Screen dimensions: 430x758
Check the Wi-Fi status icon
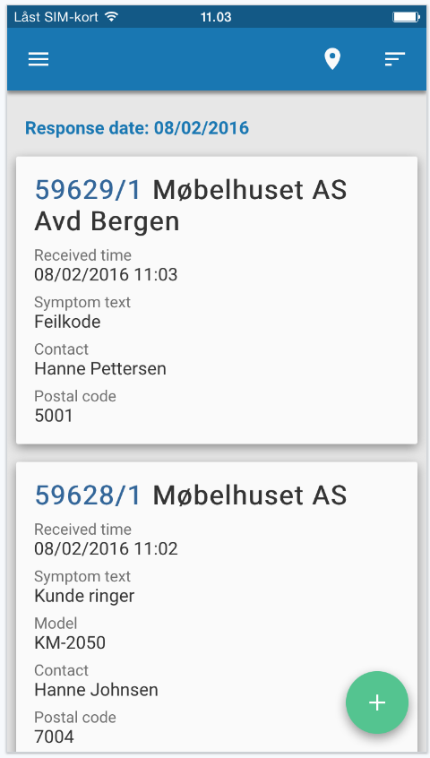(x=112, y=17)
